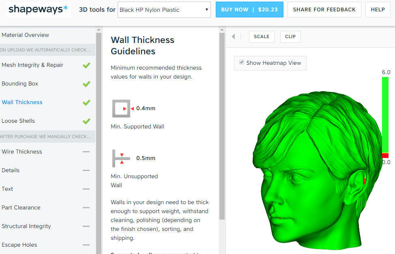Viewport: 395px width, 254px height.
Task: Click the Wire Thickness dash status icon
Action: coord(86,152)
